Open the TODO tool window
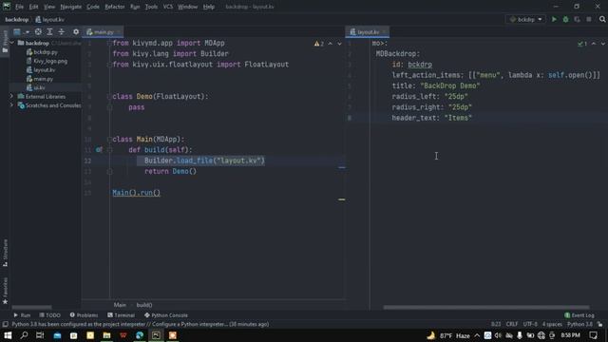 click(x=50, y=315)
